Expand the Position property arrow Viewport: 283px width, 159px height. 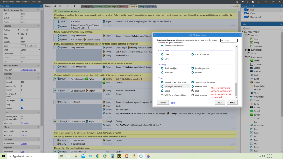(19, 30)
